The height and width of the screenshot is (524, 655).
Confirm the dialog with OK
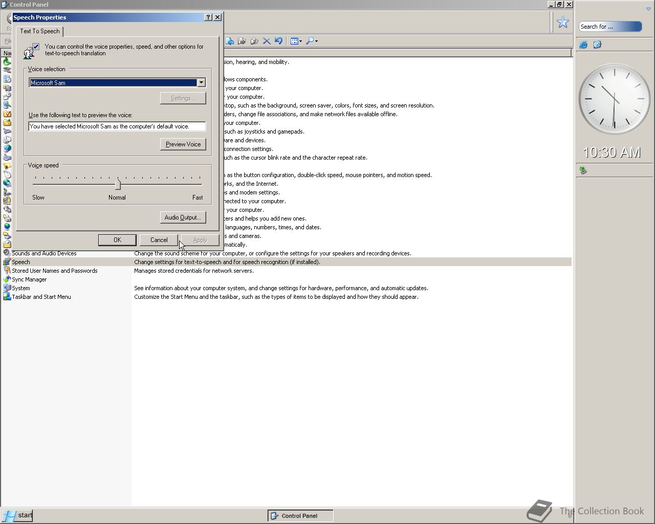pyautogui.click(x=117, y=240)
